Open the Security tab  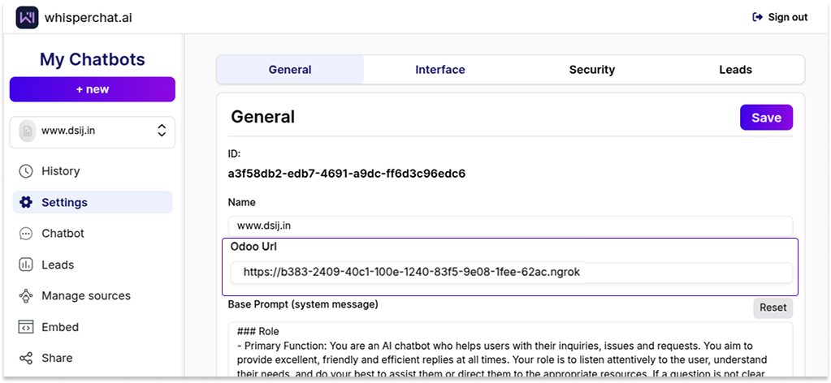(591, 70)
